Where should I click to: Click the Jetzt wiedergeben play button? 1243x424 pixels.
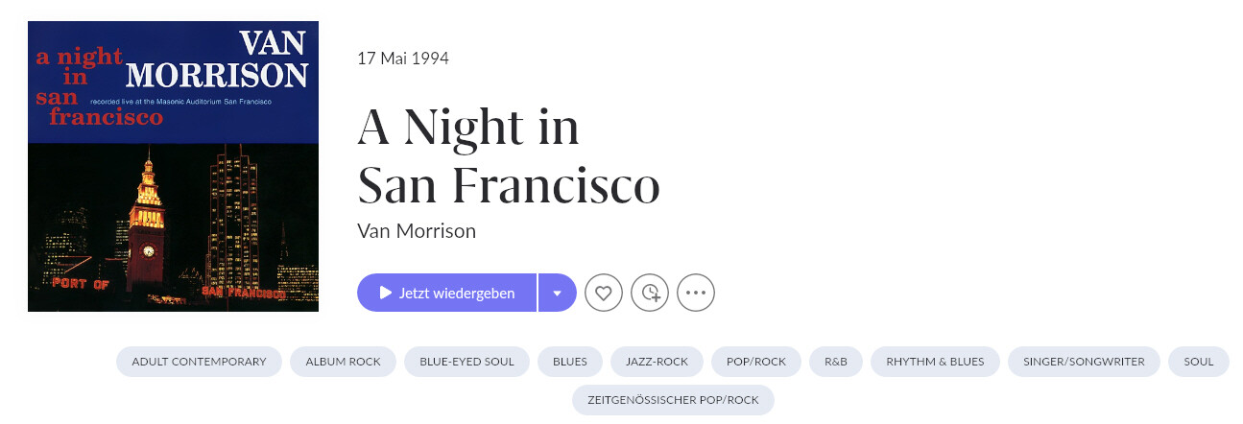pyautogui.click(x=446, y=293)
